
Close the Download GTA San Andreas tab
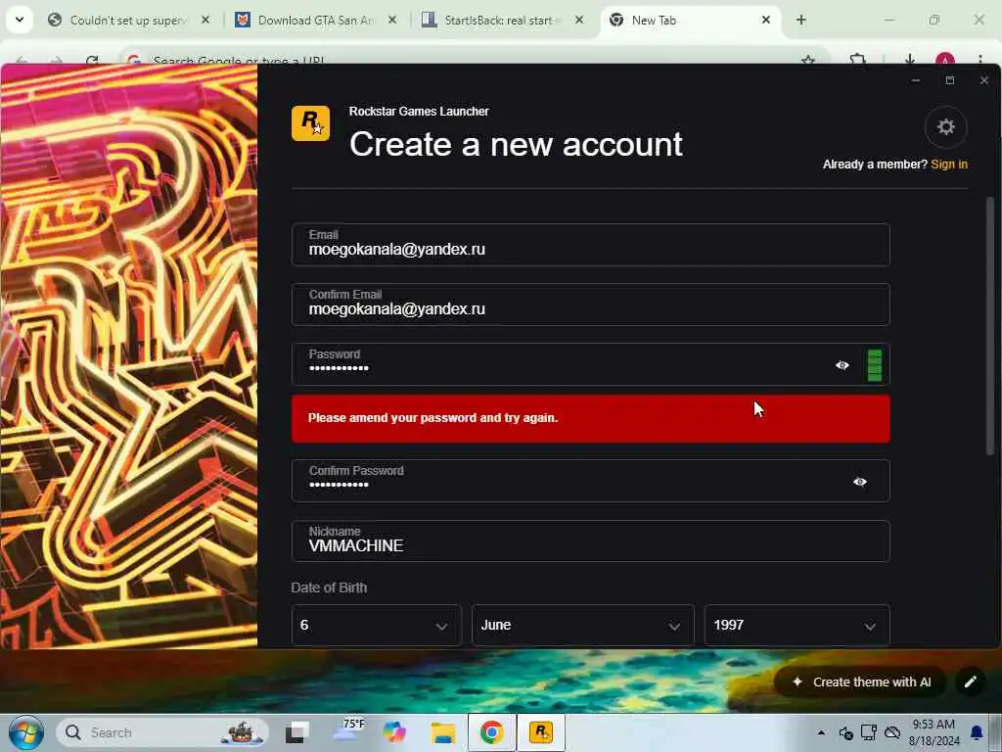[x=392, y=21]
